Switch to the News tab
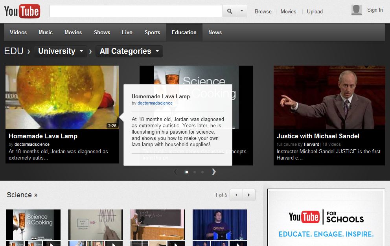 coord(215,32)
